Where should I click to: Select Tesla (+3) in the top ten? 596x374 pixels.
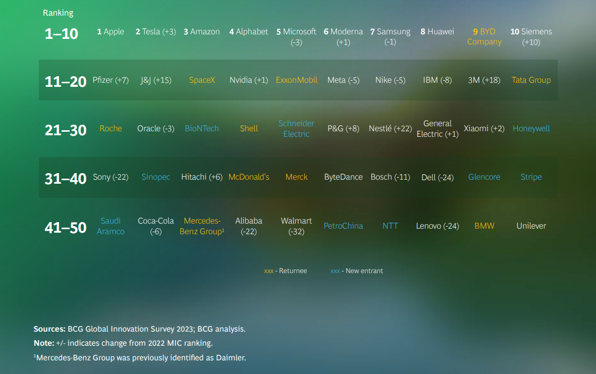click(x=156, y=32)
